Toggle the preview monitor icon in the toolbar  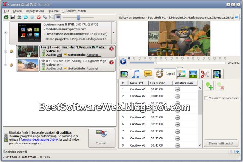58,17
